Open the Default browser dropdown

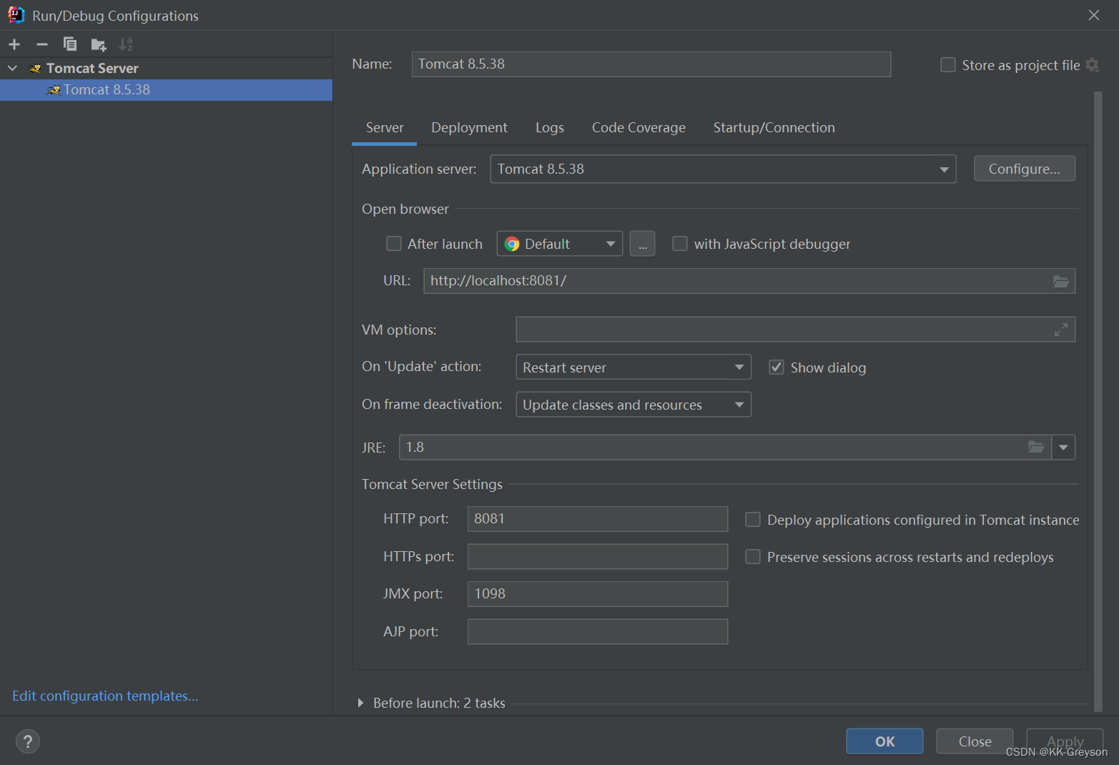[x=560, y=244]
